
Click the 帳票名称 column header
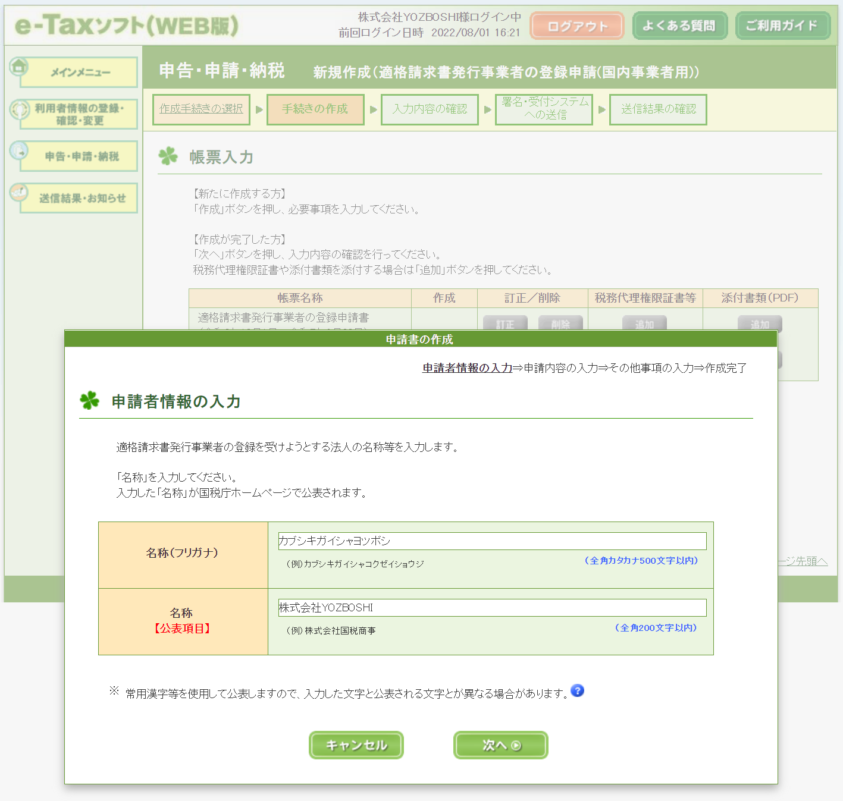(x=300, y=298)
